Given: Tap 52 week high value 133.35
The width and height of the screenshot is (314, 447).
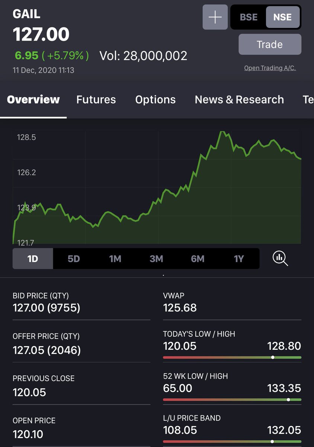Looking at the screenshot, I should 284,389.
